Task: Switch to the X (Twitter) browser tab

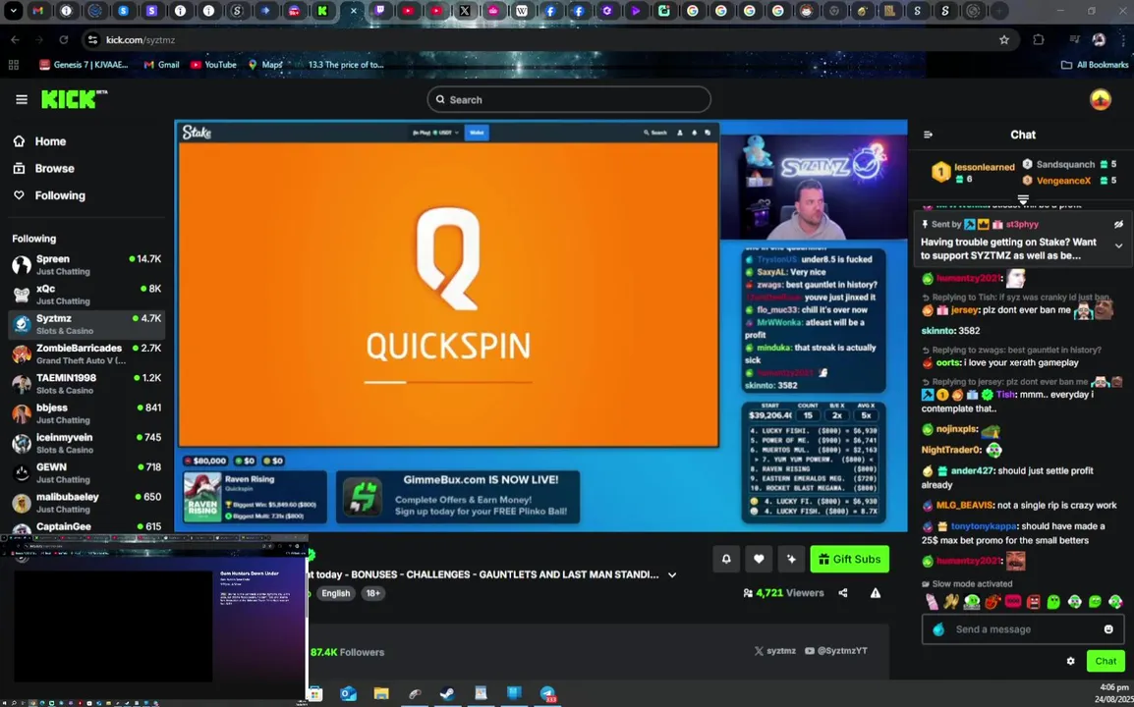Action: pos(464,11)
